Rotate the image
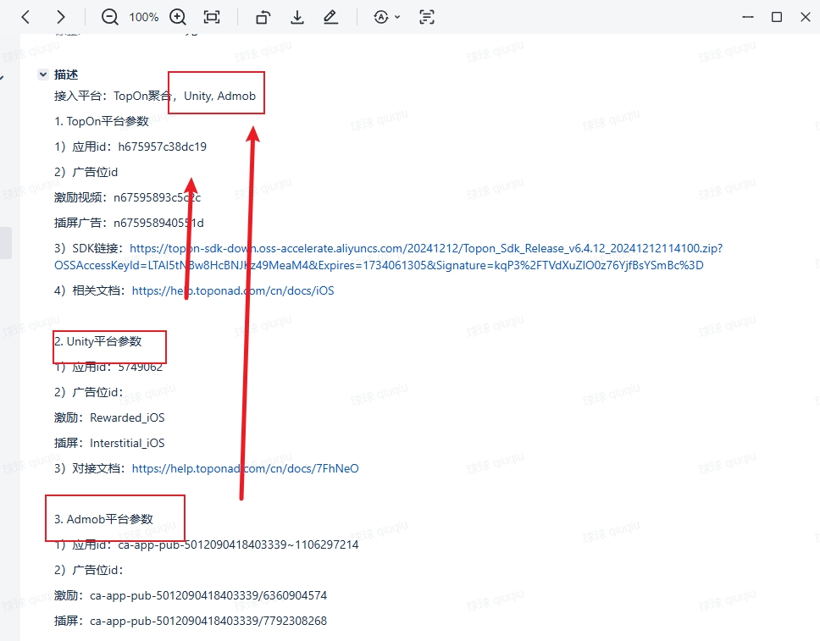820x641 pixels. tap(263, 17)
